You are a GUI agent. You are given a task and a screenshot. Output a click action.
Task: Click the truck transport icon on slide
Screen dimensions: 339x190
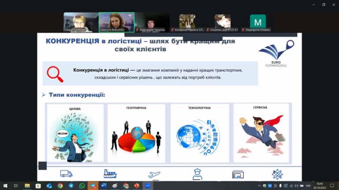pyautogui.click(x=66, y=174)
